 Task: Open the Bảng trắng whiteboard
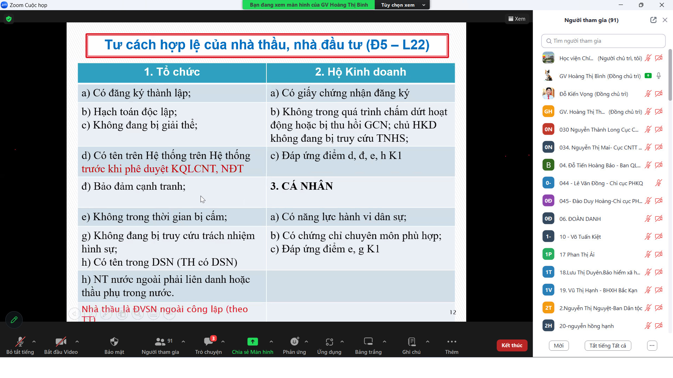[x=368, y=345]
